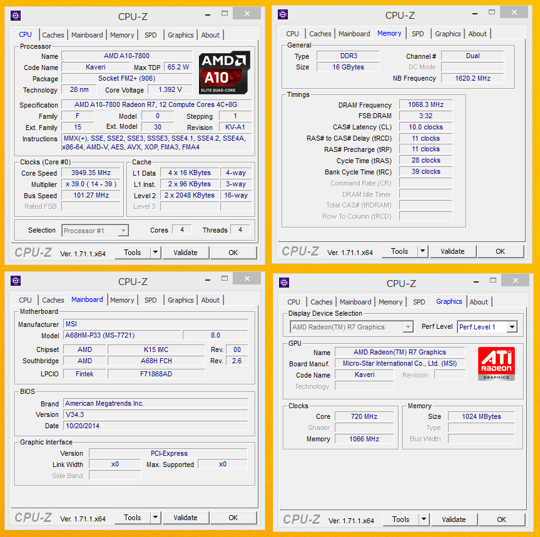Click the Package field Socket FM2+ (906)
The width and height of the screenshot is (540, 537).
(x=127, y=78)
